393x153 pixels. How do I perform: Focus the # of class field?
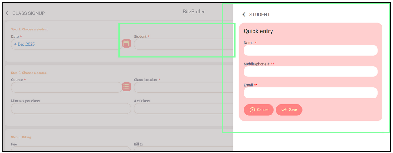coord(183,108)
